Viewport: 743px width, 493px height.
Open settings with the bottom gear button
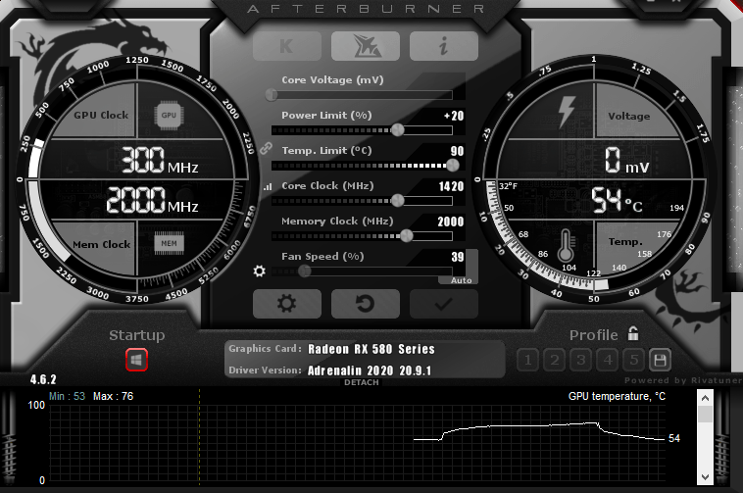click(287, 304)
